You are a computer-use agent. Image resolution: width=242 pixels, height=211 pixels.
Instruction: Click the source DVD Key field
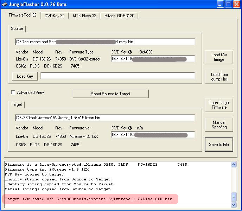tap(153, 59)
